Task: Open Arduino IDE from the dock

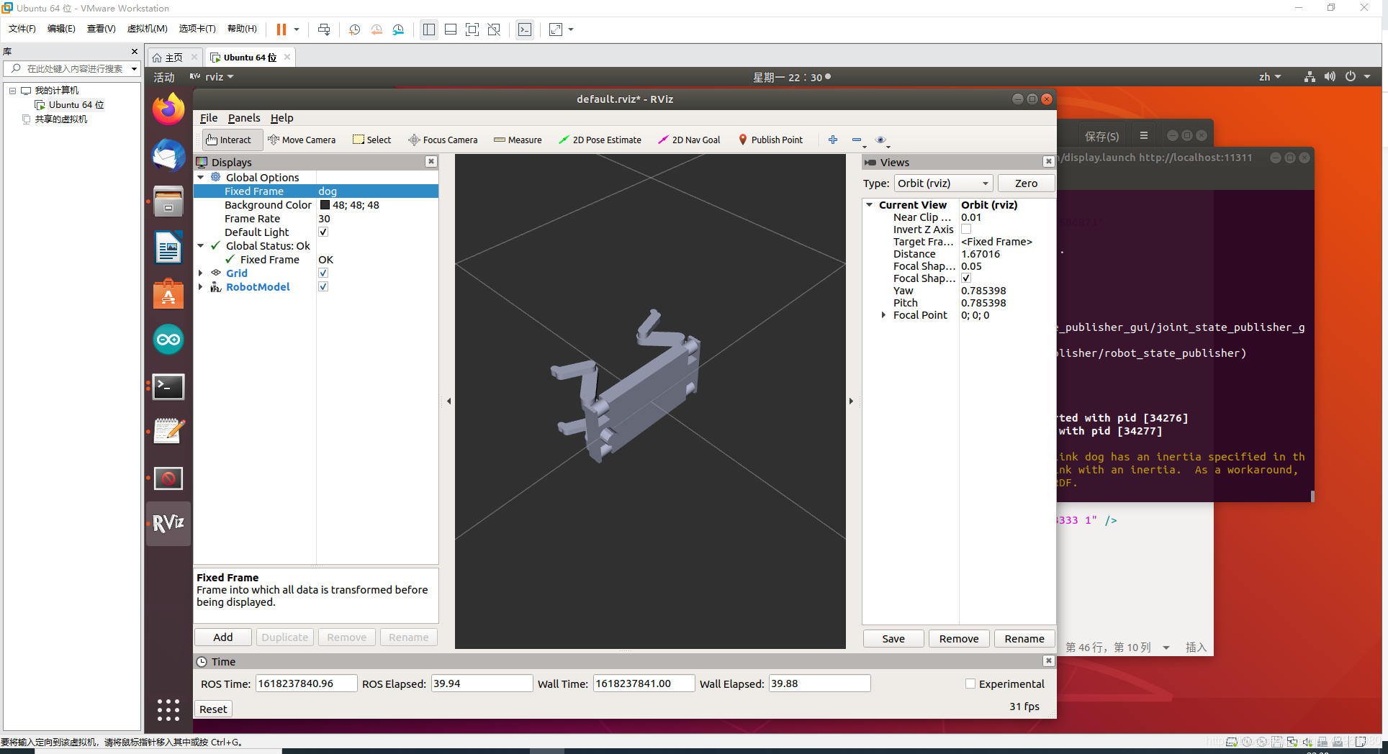Action: (x=168, y=340)
